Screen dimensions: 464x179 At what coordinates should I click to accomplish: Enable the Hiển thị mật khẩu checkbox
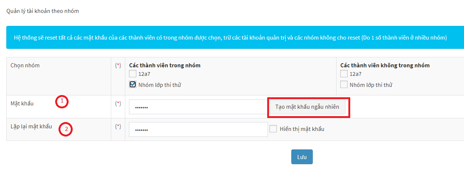[x=273, y=129]
